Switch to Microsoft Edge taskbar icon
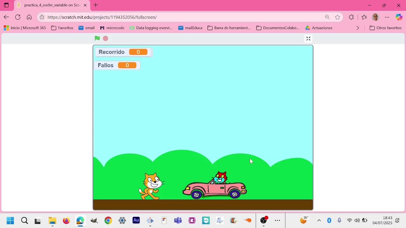This screenshot has width=406, height=228. pyautogui.click(x=80, y=220)
